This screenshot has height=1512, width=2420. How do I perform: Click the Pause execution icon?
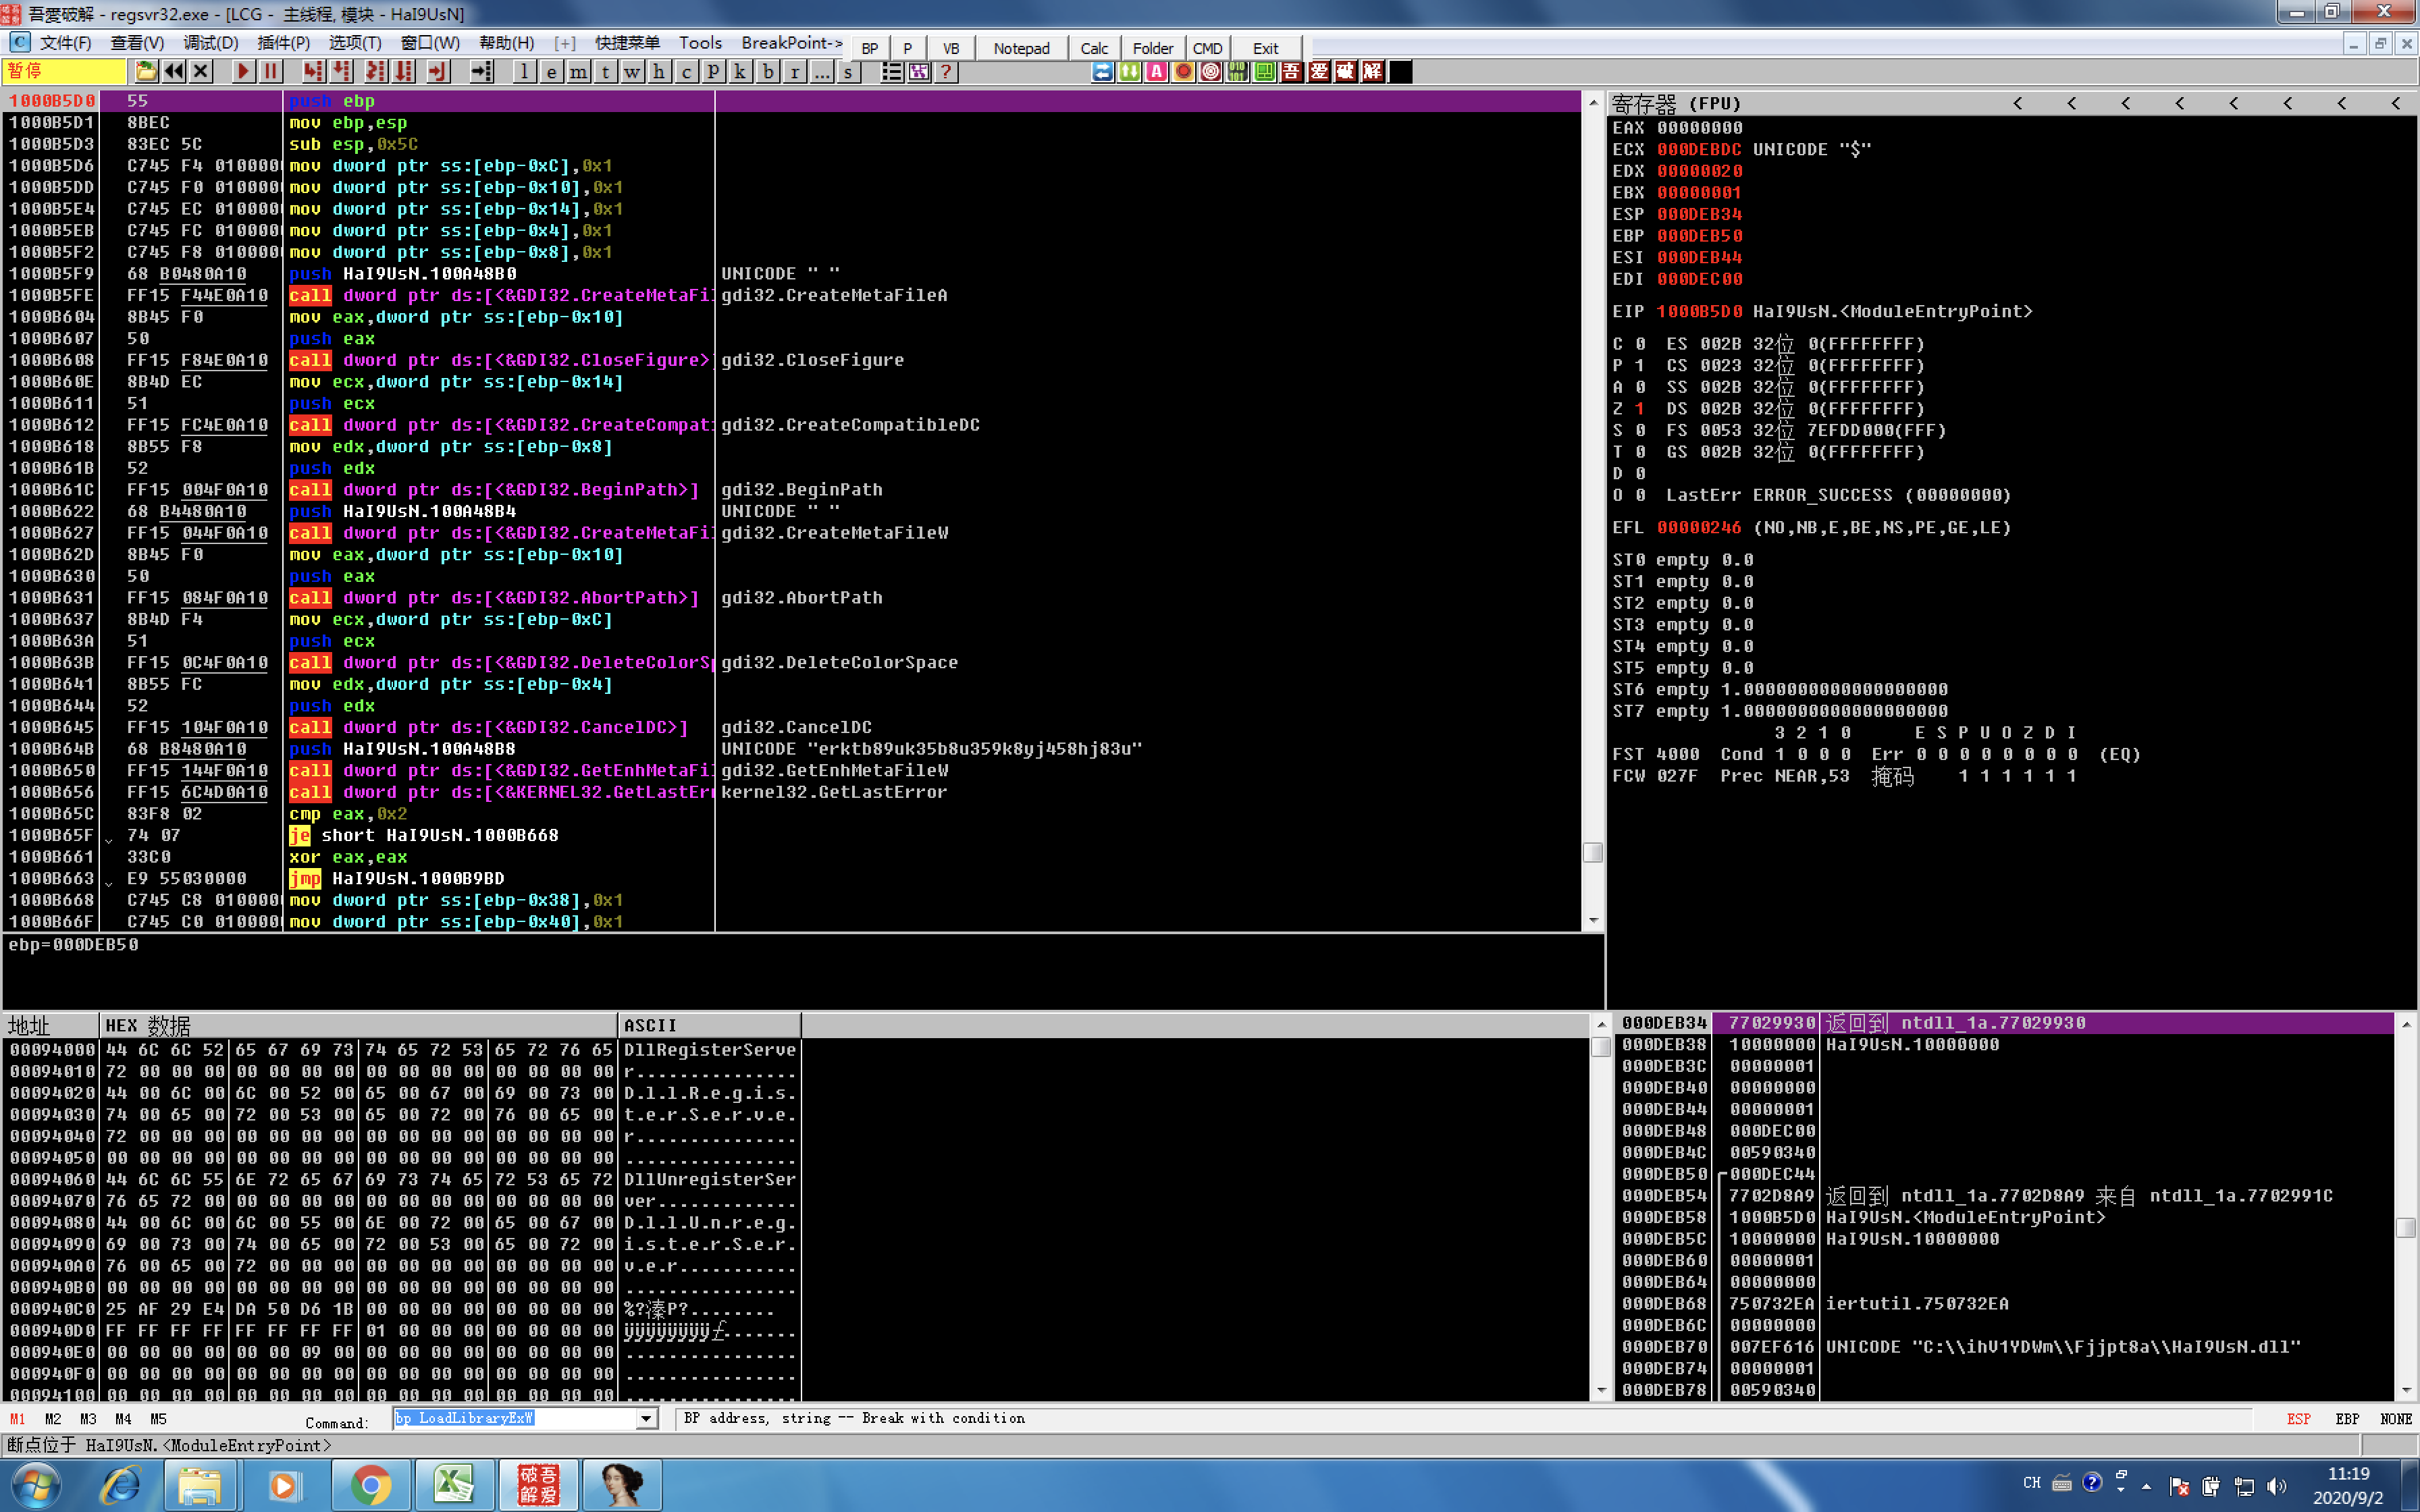point(270,72)
